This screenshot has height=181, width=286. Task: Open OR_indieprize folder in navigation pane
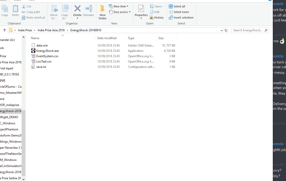[9, 105]
